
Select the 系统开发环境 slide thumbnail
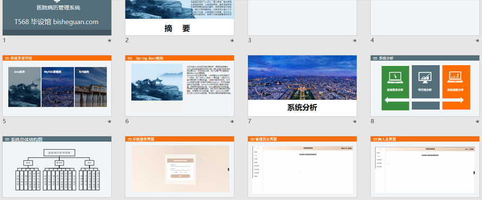[x=57, y=86]
